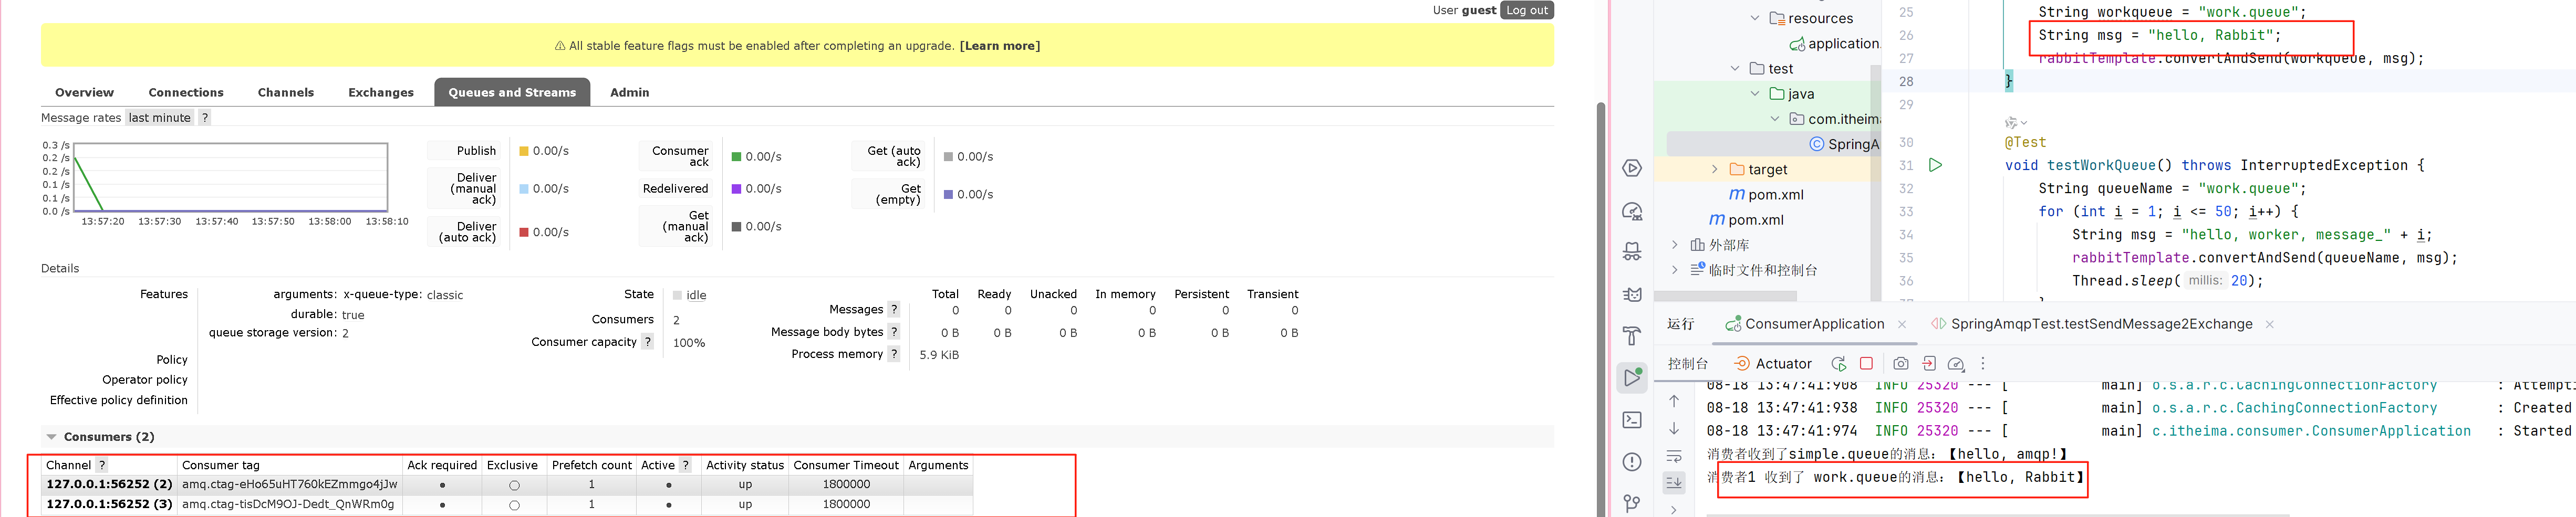
Task: Expand the chevron below console side icons
Action: (x=1674, y=509)
